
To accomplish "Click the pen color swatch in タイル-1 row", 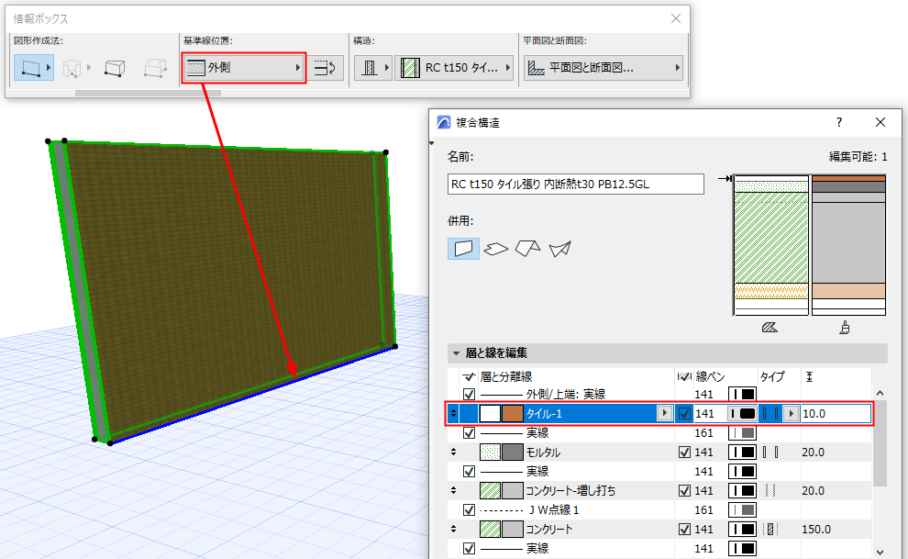I will click(x=742, y=414).
